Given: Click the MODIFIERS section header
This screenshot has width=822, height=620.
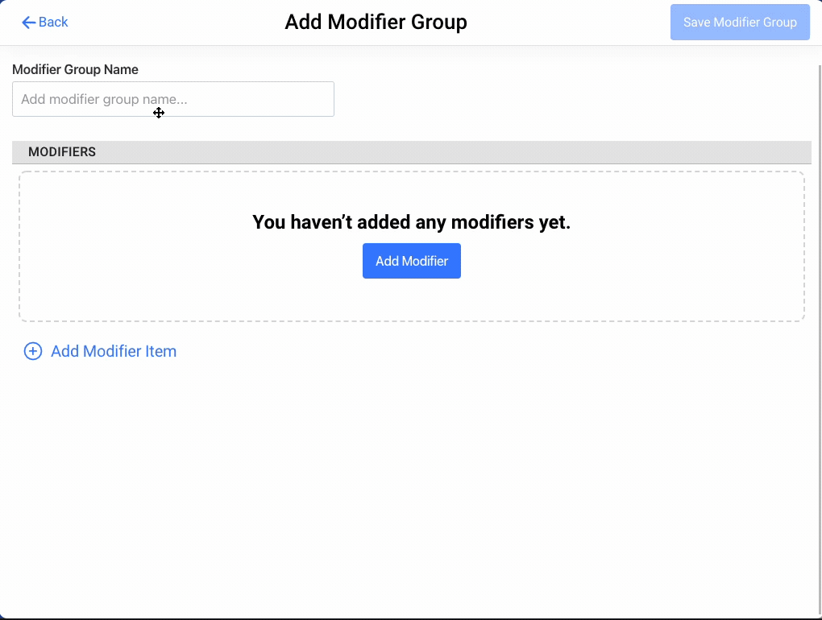Looking at the screenshot, I should pos(62,151).
